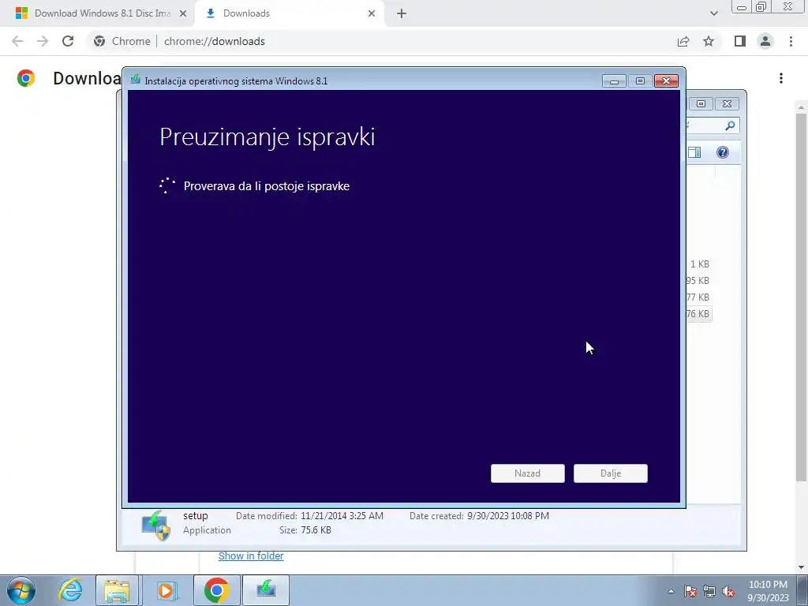The width and height of the screenshot is (808, 606).
Task: Open a new Chrome tab
Action: click(x=402, y=13)
